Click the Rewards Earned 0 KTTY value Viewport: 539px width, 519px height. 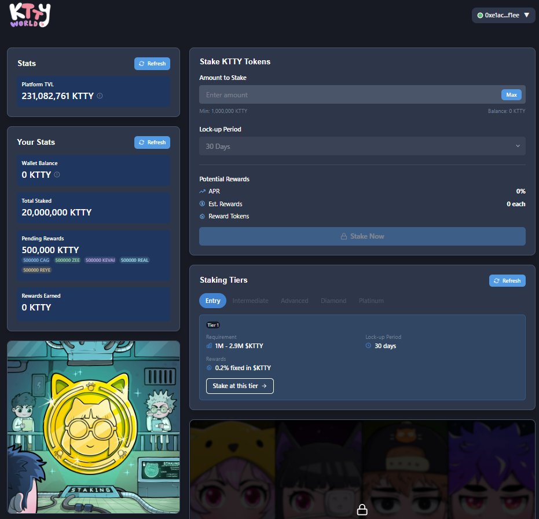[36, 307]
